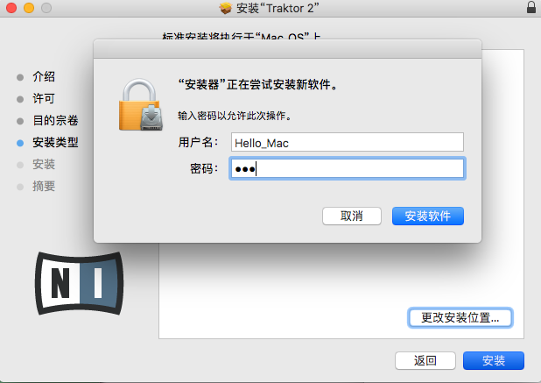541x383 pixels.
Task: Click the padlock icon in title bar
Action: click(531, 7)
